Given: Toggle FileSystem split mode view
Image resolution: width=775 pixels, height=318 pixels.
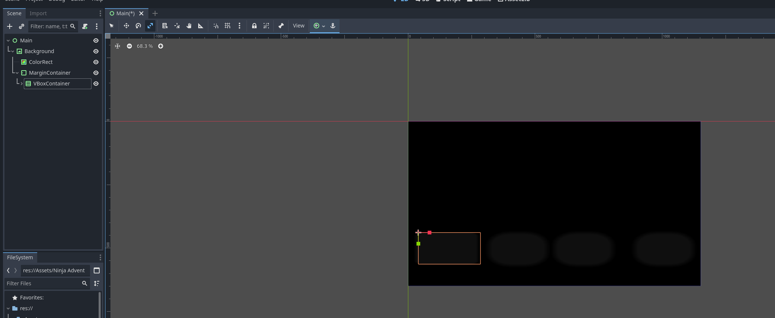Looking at the screenshot, I should pos(97,270).
